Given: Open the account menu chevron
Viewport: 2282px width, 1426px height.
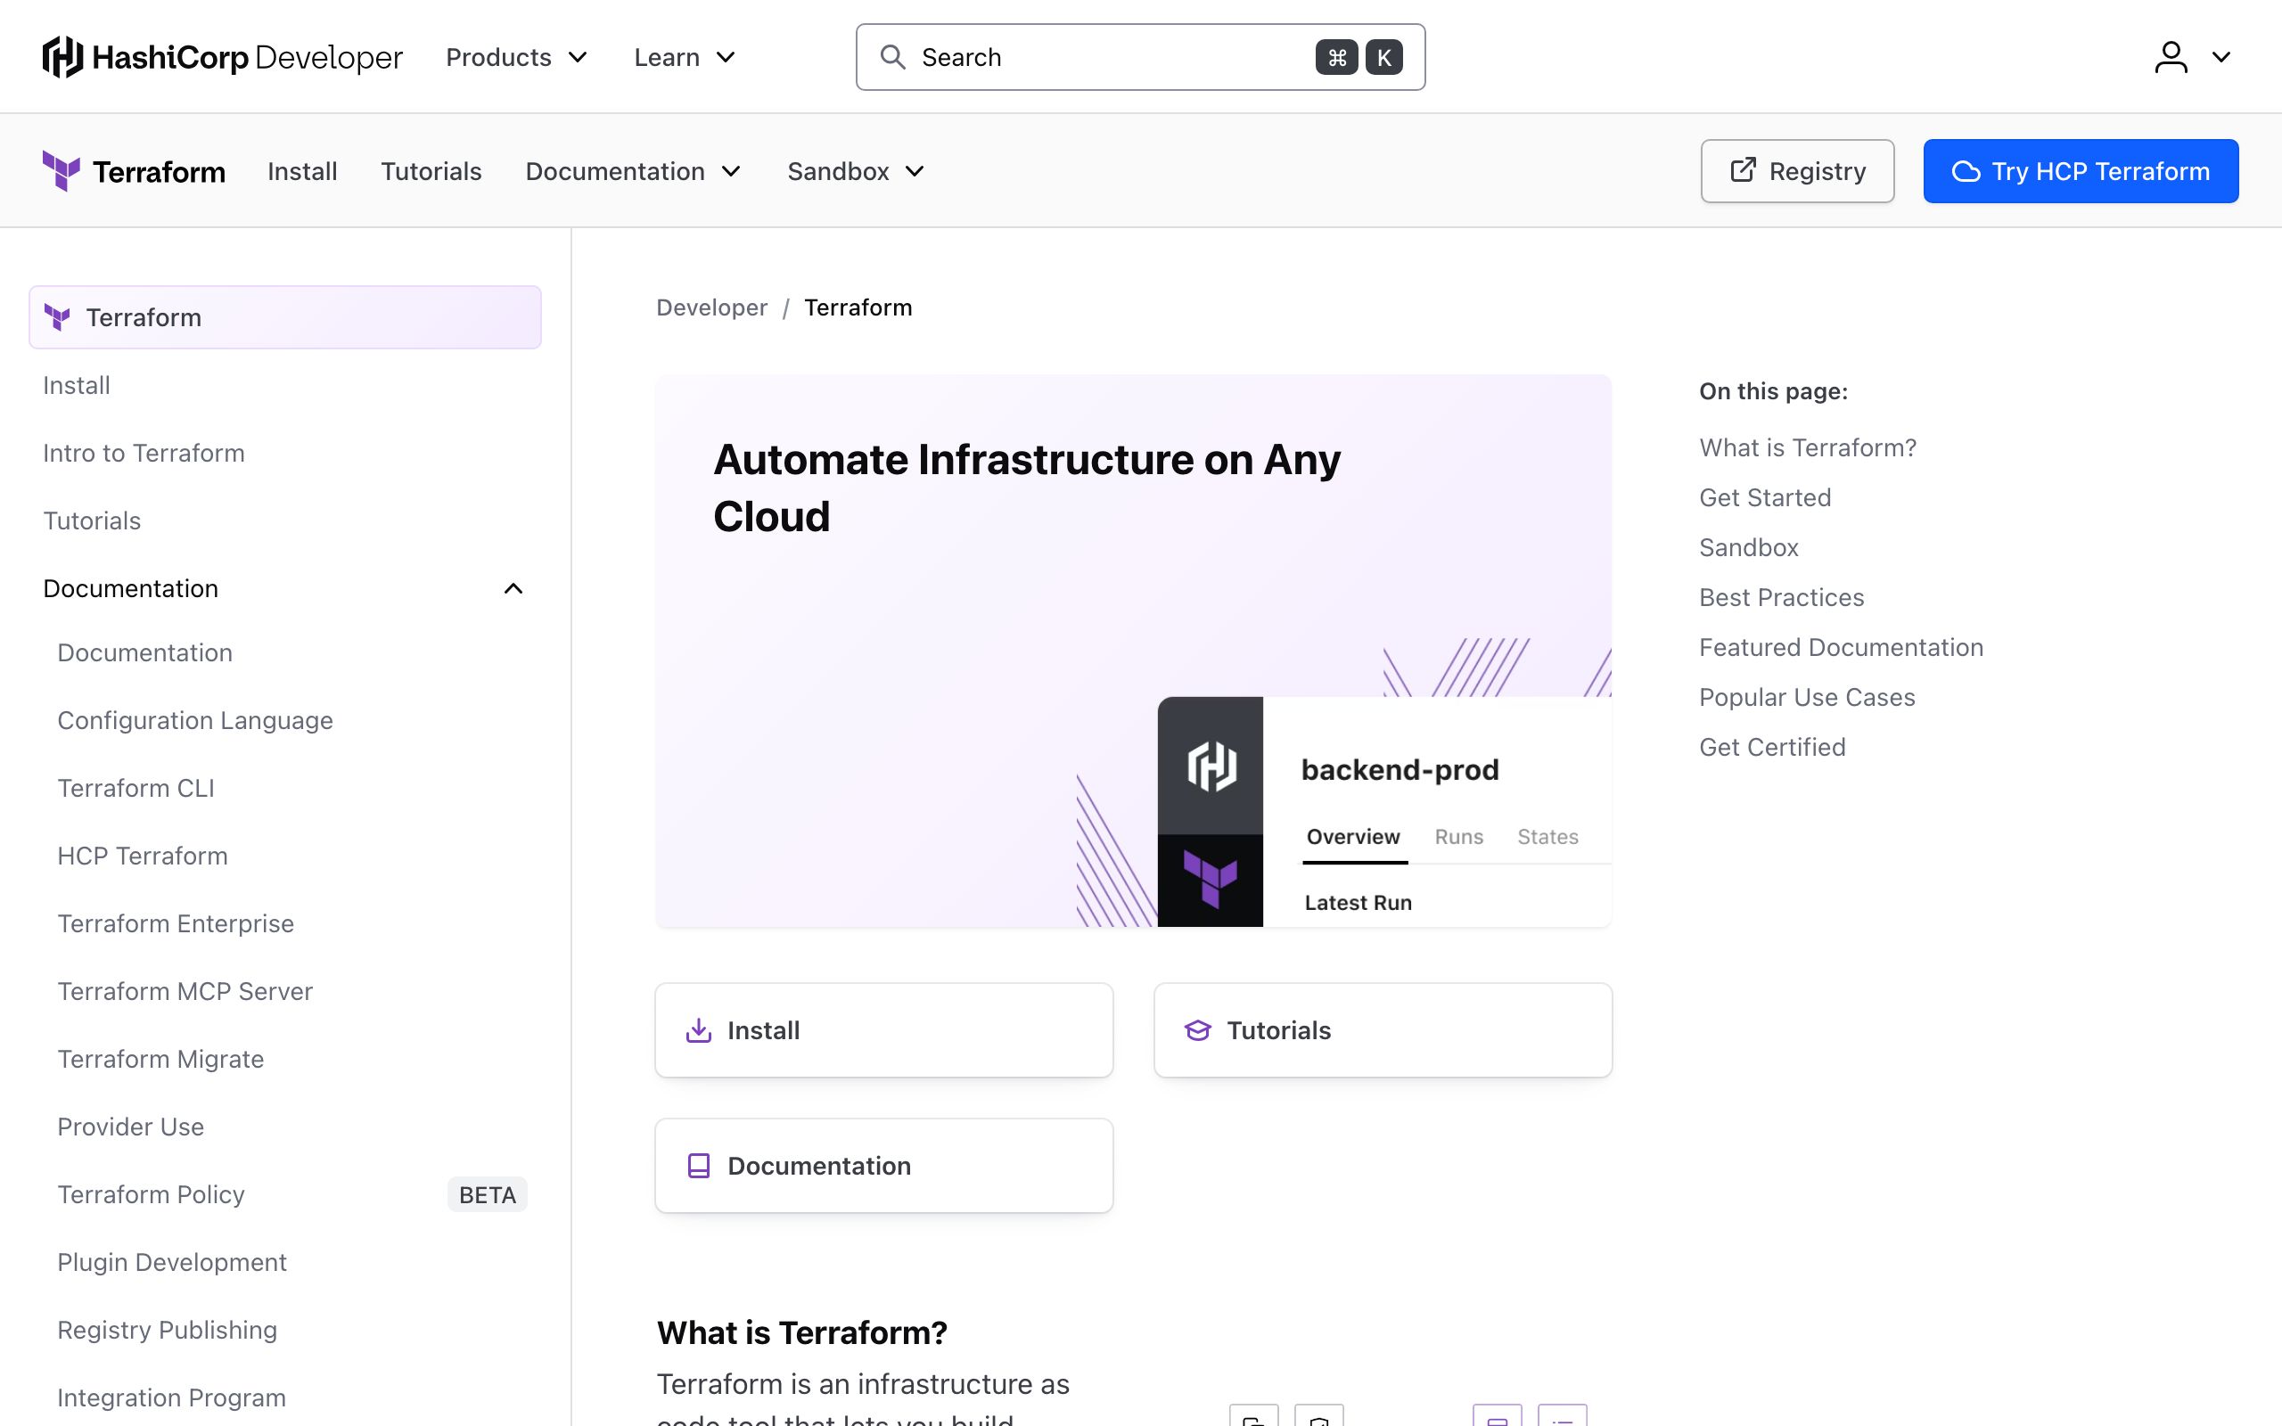Looking at the screenshot, I should [2221, 56].
